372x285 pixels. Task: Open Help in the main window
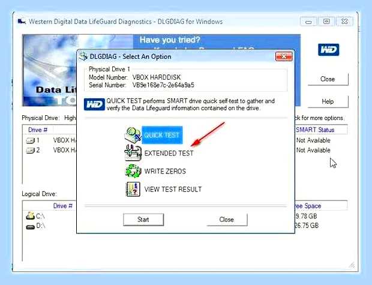(328, 101)
